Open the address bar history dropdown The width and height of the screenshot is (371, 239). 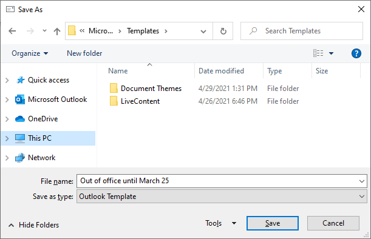tap(203, 31)
